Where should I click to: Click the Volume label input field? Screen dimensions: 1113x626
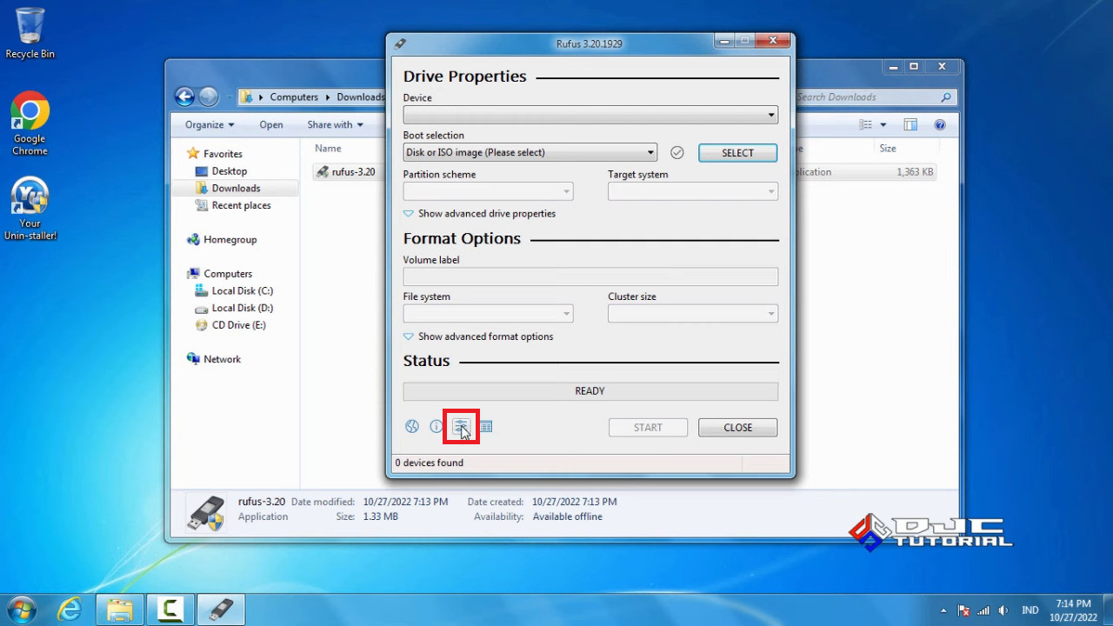click(590, 276)
